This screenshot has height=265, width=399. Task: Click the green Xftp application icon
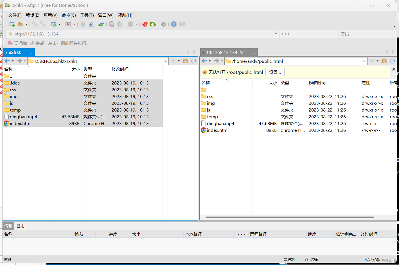coord(153,24)
